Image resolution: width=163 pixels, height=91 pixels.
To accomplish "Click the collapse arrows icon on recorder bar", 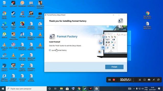I will (144, 80).
